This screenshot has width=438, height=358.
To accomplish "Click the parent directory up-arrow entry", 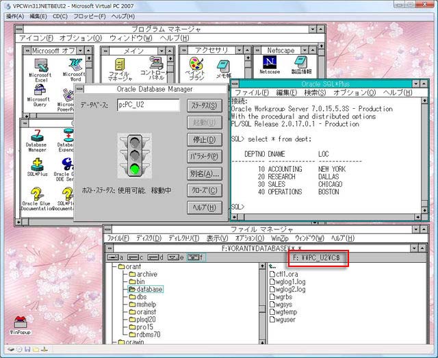I will pos(272,266).
